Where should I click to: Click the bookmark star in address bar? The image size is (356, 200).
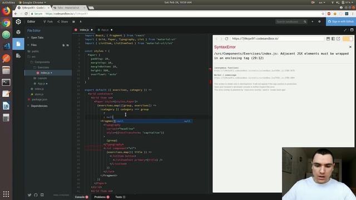[x=323, y=13]
